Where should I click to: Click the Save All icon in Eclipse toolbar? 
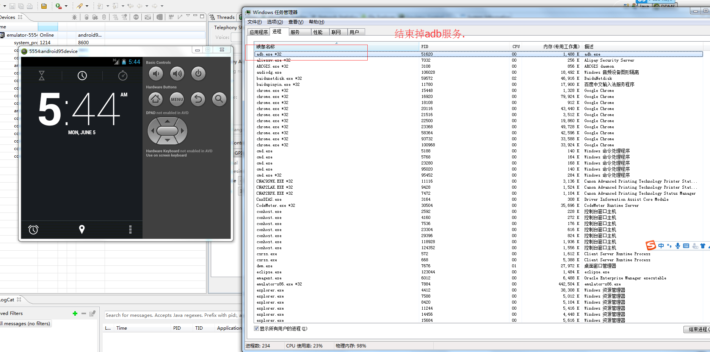(x=21, y=6)
